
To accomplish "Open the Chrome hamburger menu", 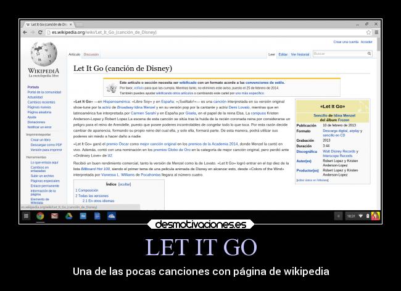I will (x=376, y=33).
